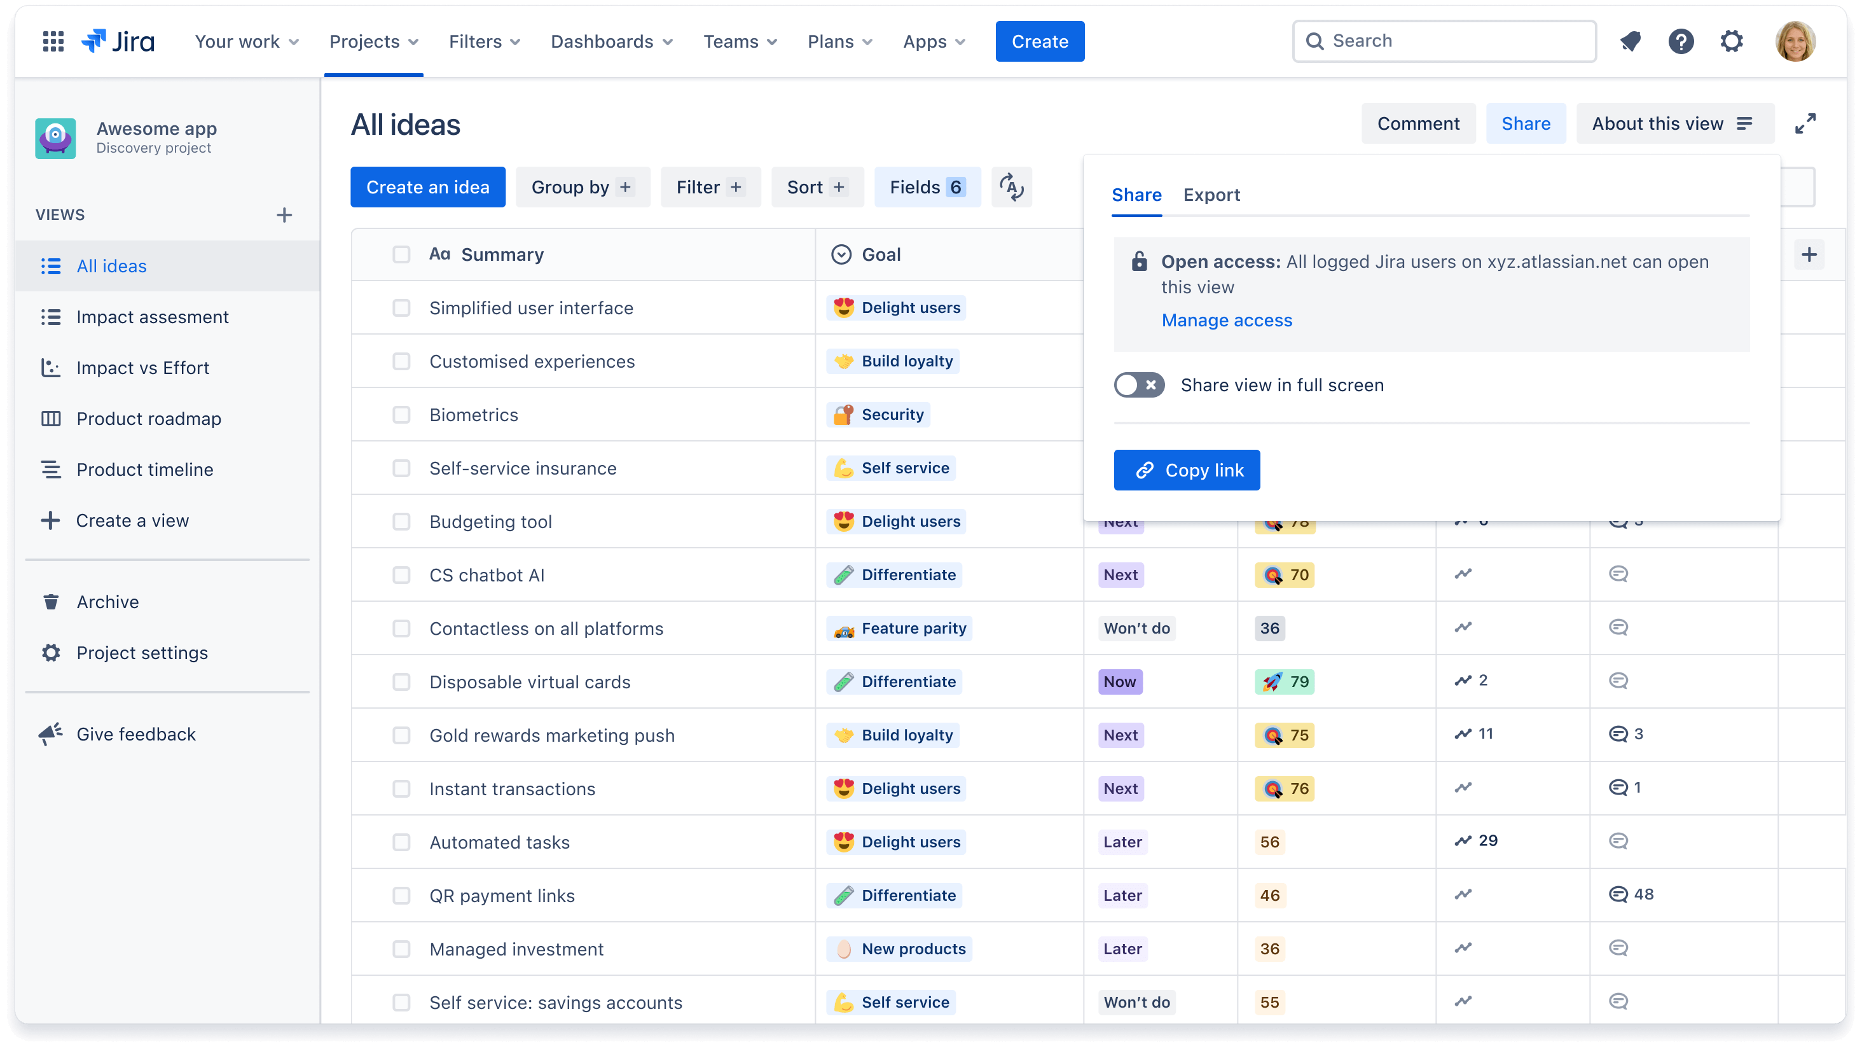The height and width of the screenshot is (1049, 1862).
Task: Open Jira settings gear icon
Action: 1732,41
